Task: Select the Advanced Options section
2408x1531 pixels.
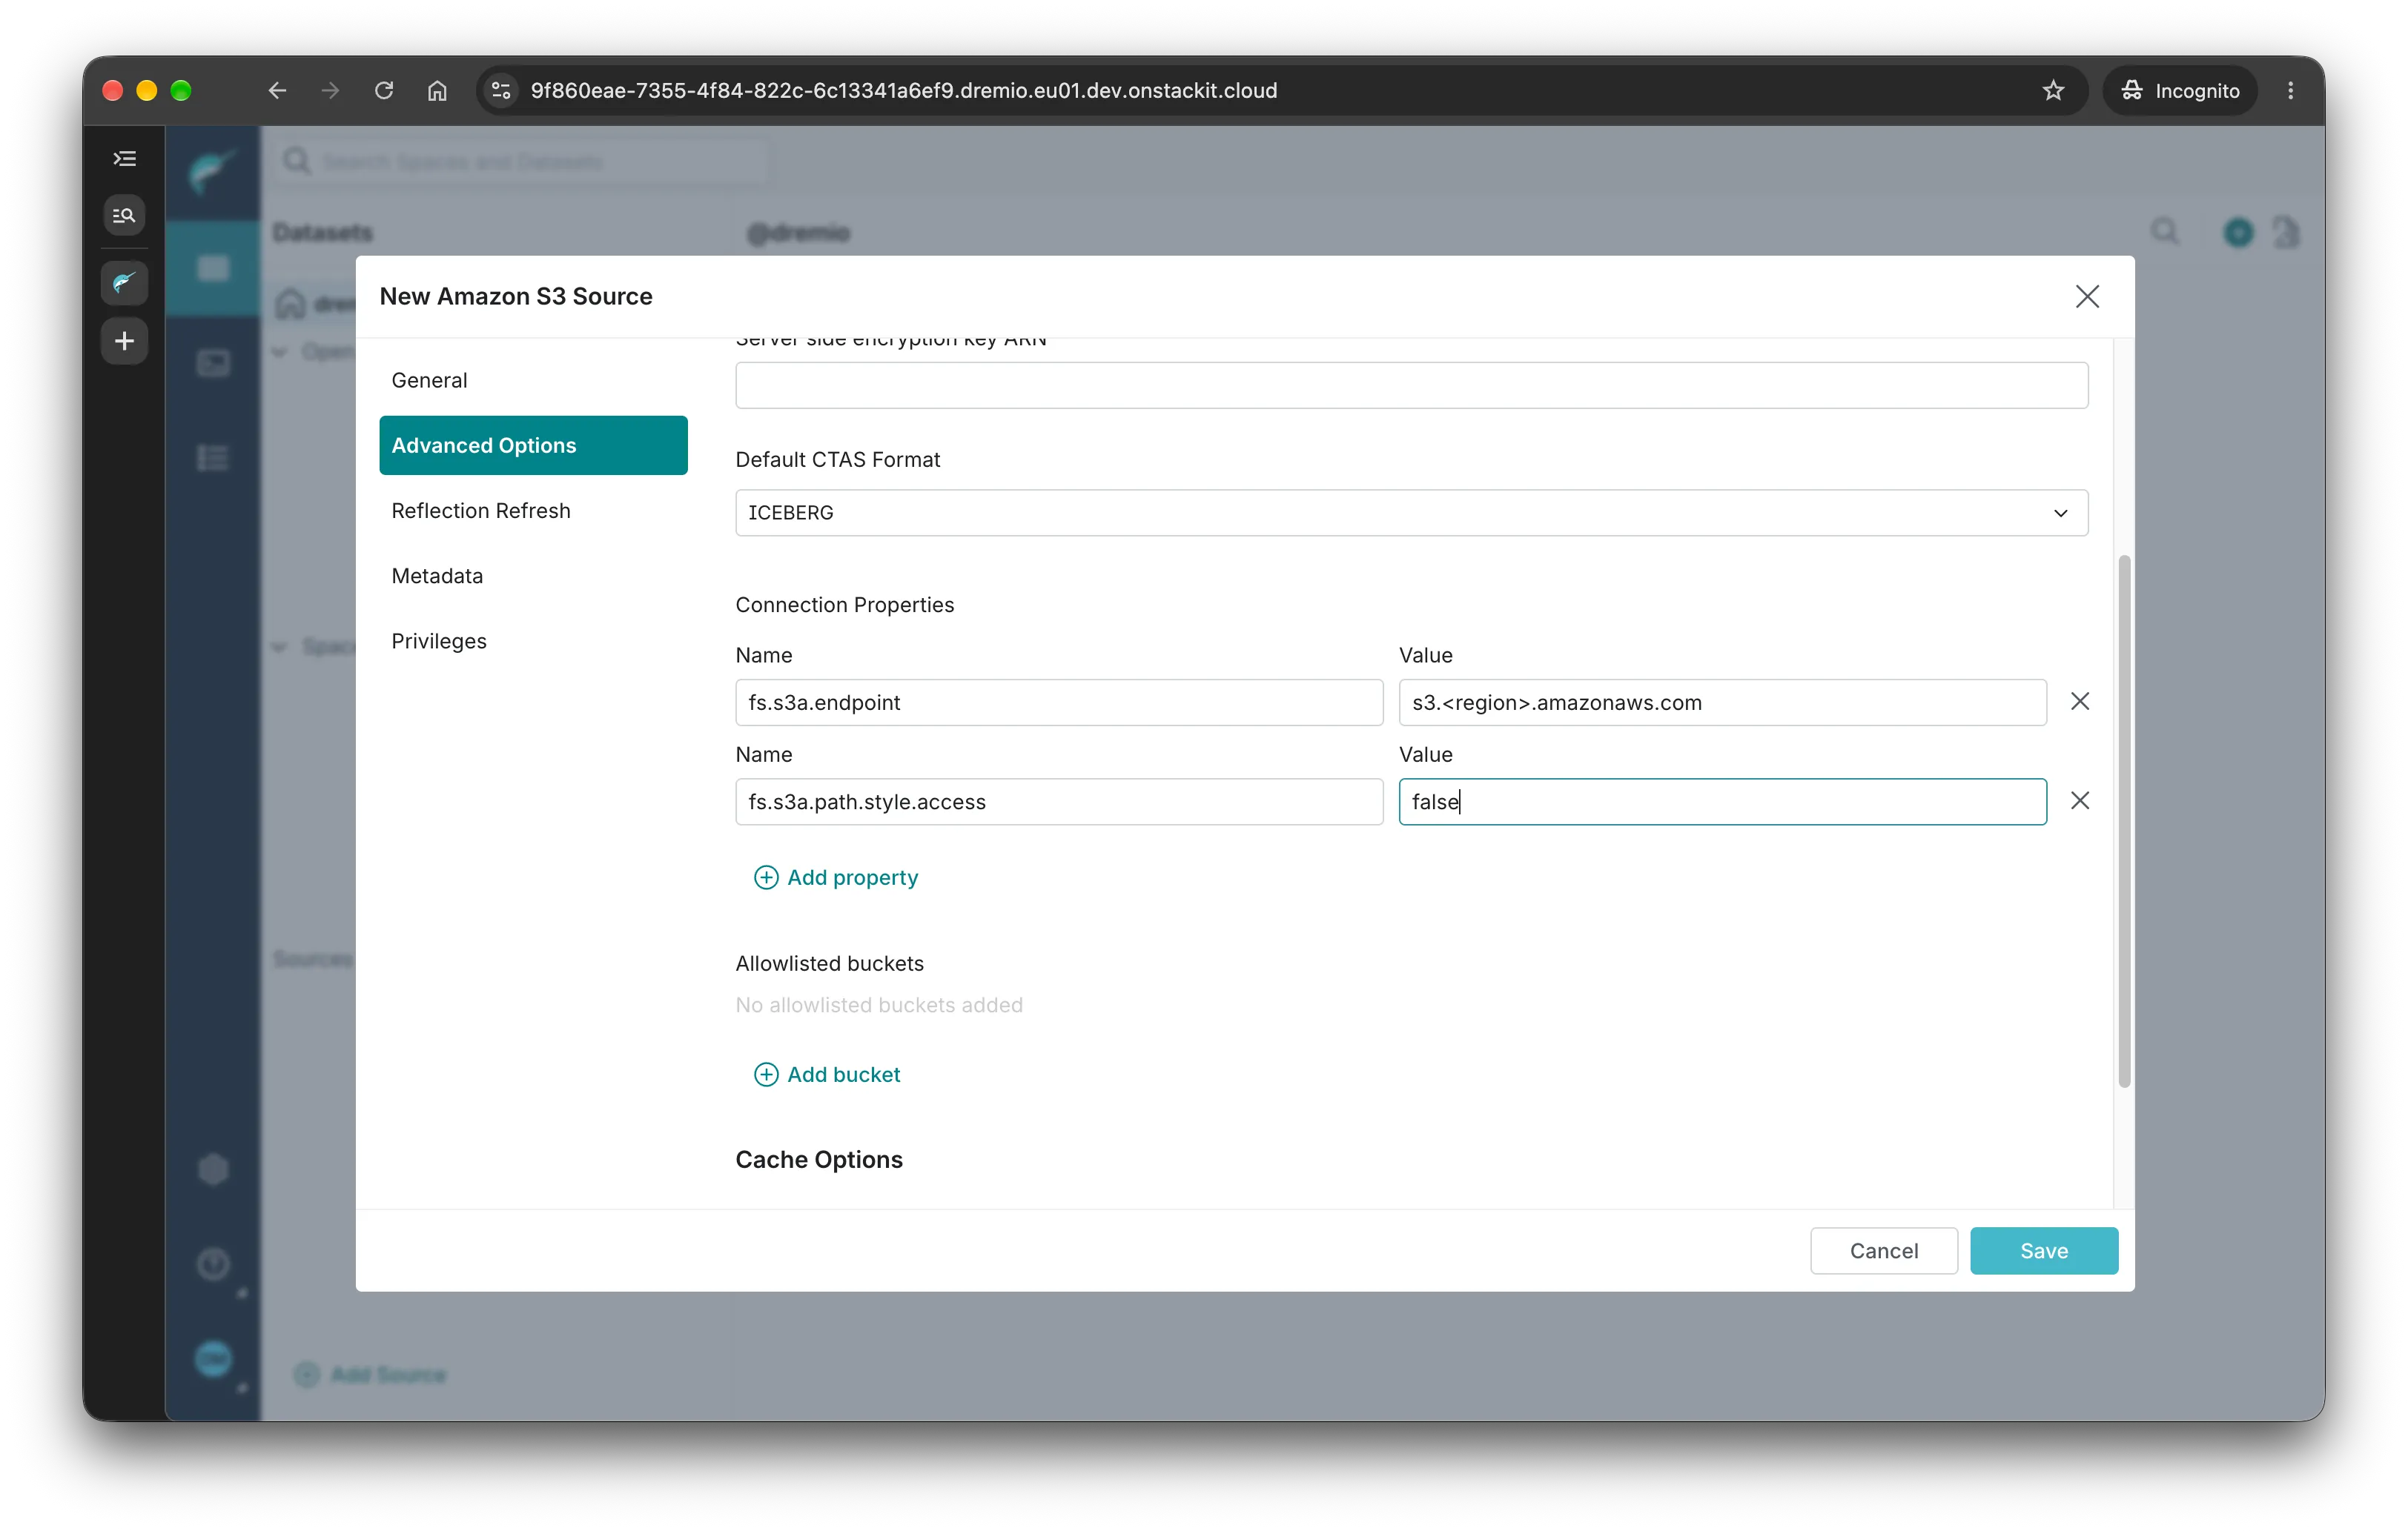Action: (533, 445)
